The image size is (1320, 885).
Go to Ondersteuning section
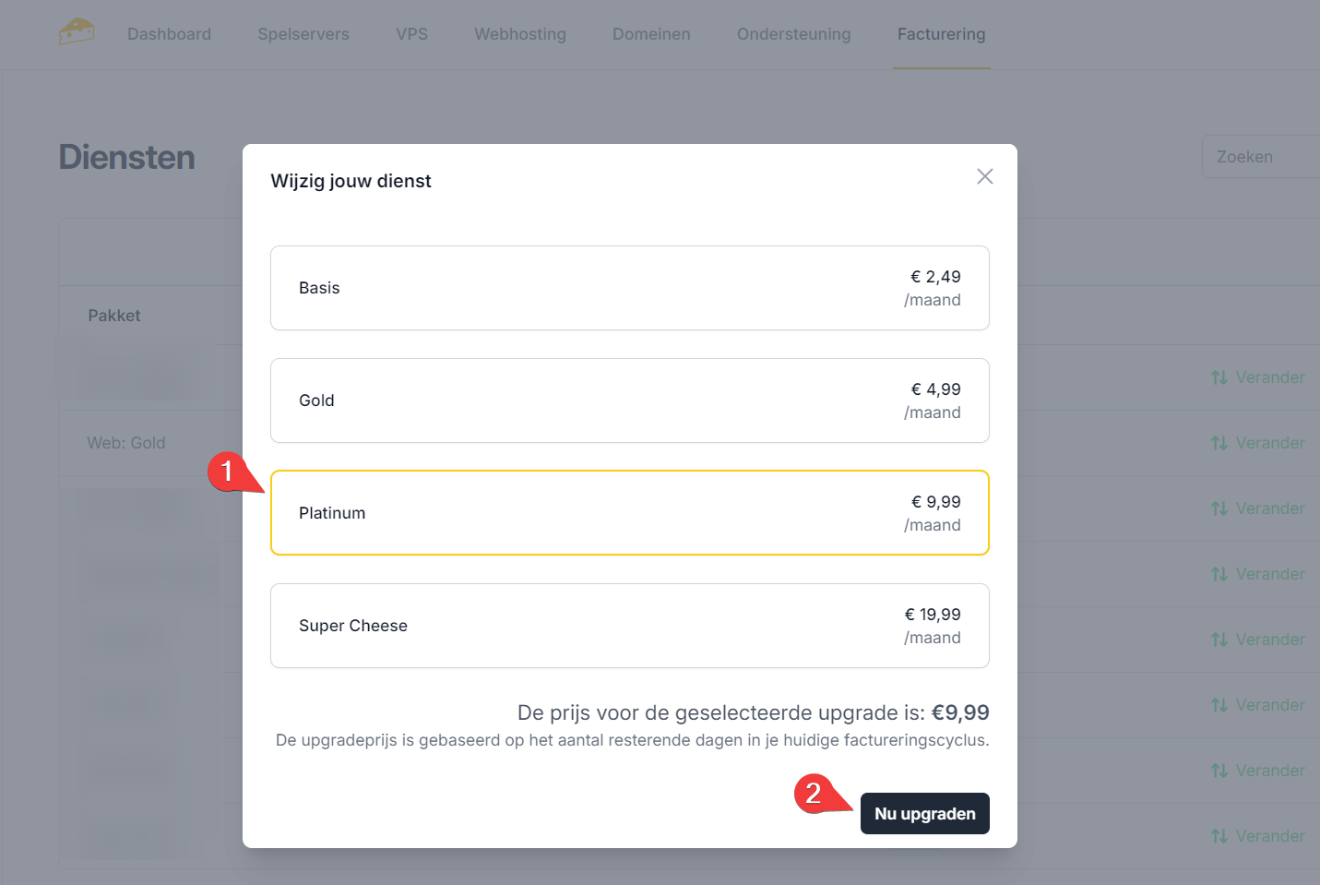793,34
